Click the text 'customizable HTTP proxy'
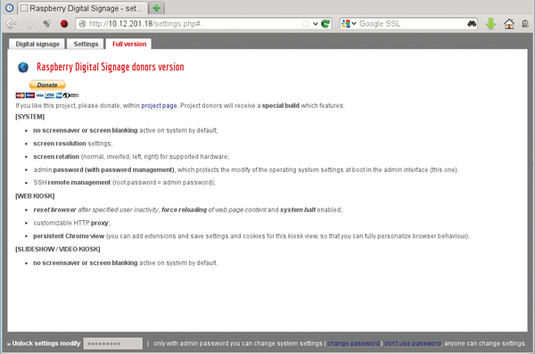Screen dimensions: 535x354 point(71,223)
